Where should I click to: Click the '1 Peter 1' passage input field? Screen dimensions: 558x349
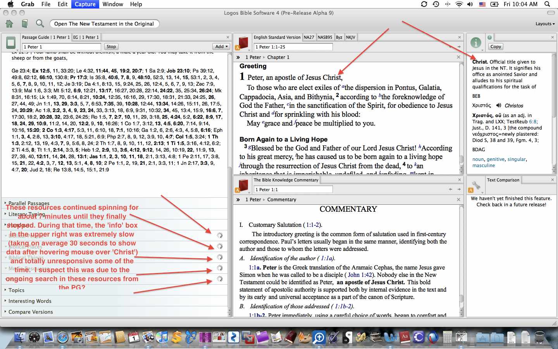tap(62, 47)
